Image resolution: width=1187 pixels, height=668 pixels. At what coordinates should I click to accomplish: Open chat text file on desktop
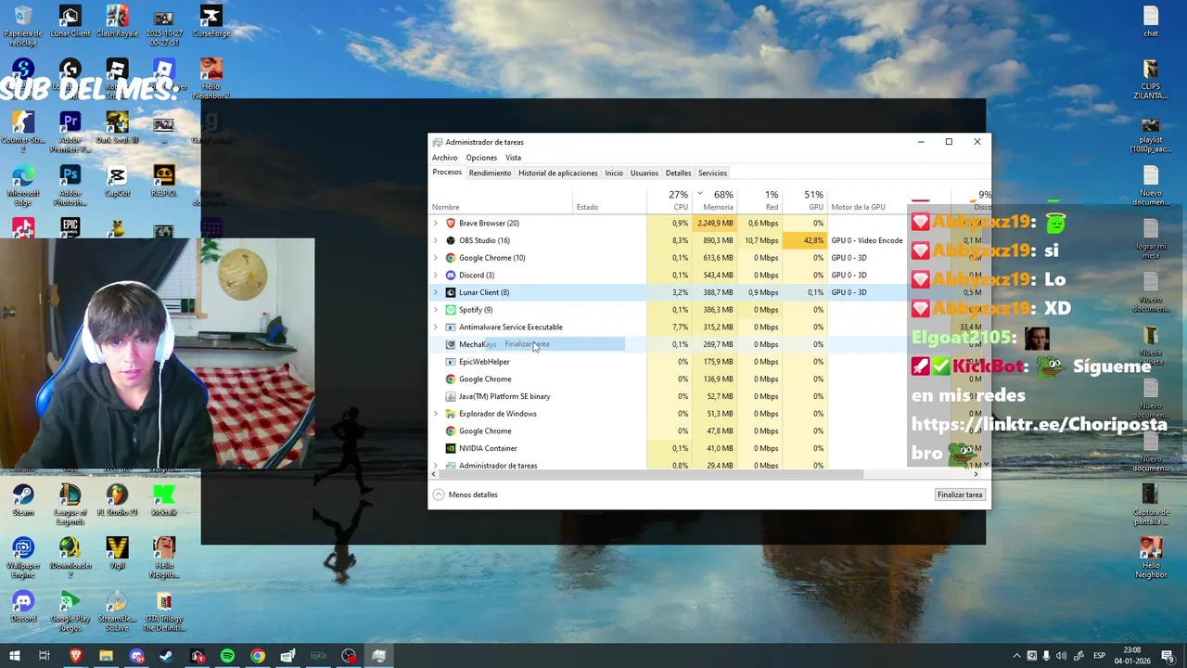[1151, 22]
